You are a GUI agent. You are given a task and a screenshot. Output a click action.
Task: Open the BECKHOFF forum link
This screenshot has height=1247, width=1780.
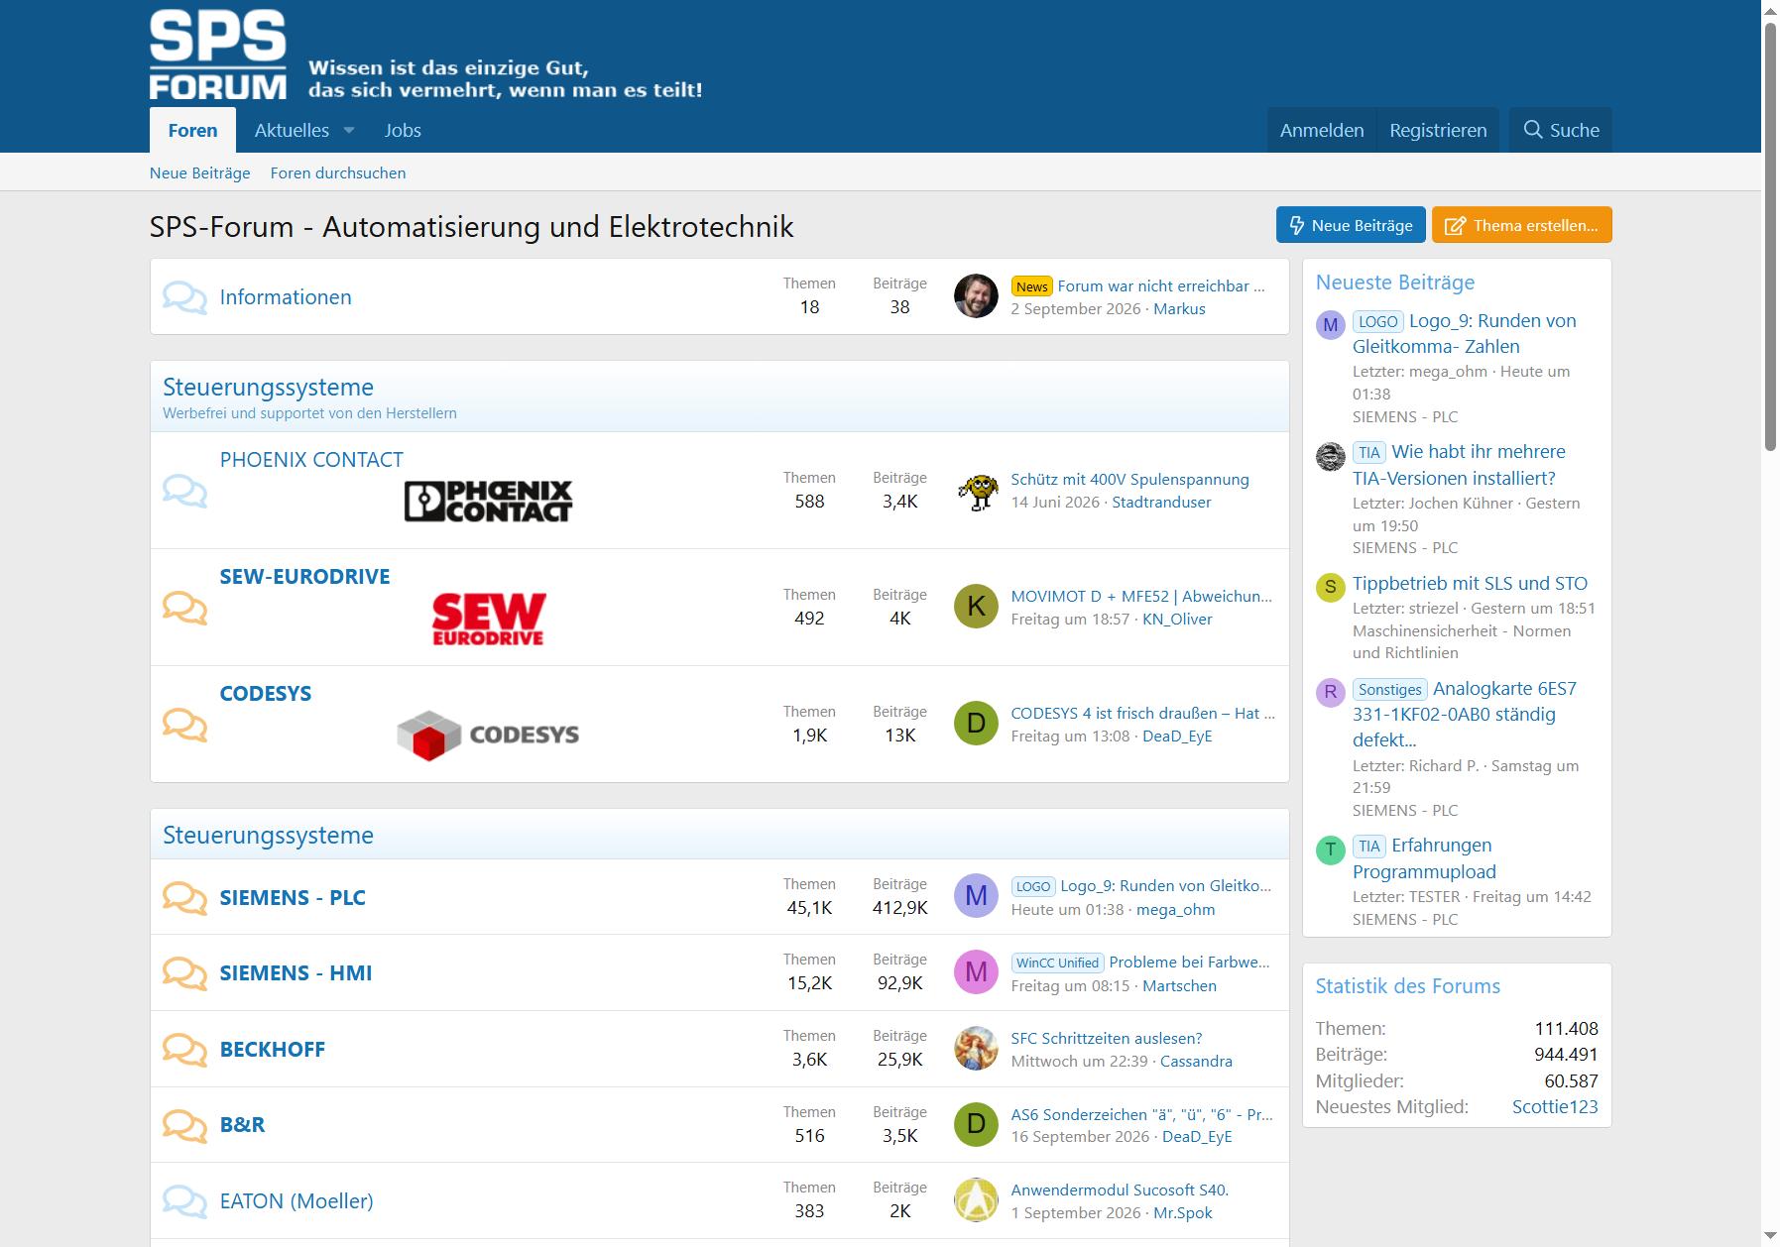273,1049
